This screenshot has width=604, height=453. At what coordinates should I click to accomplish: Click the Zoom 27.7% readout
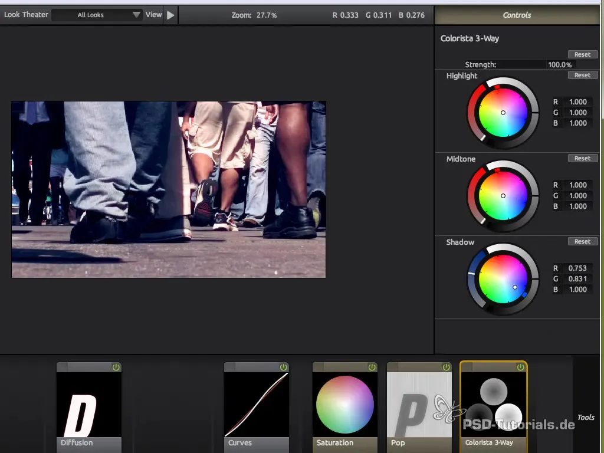(254, 15)
